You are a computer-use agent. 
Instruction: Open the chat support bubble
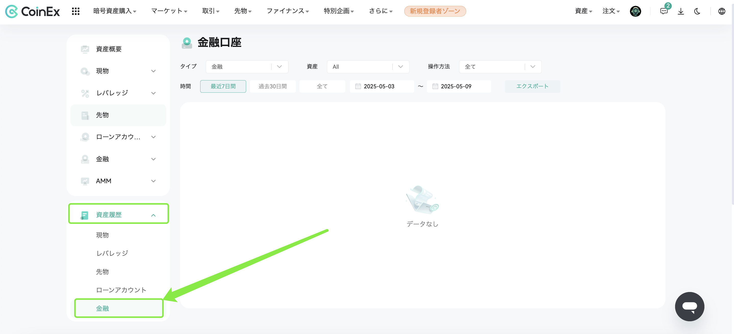(x=689, y=307)
